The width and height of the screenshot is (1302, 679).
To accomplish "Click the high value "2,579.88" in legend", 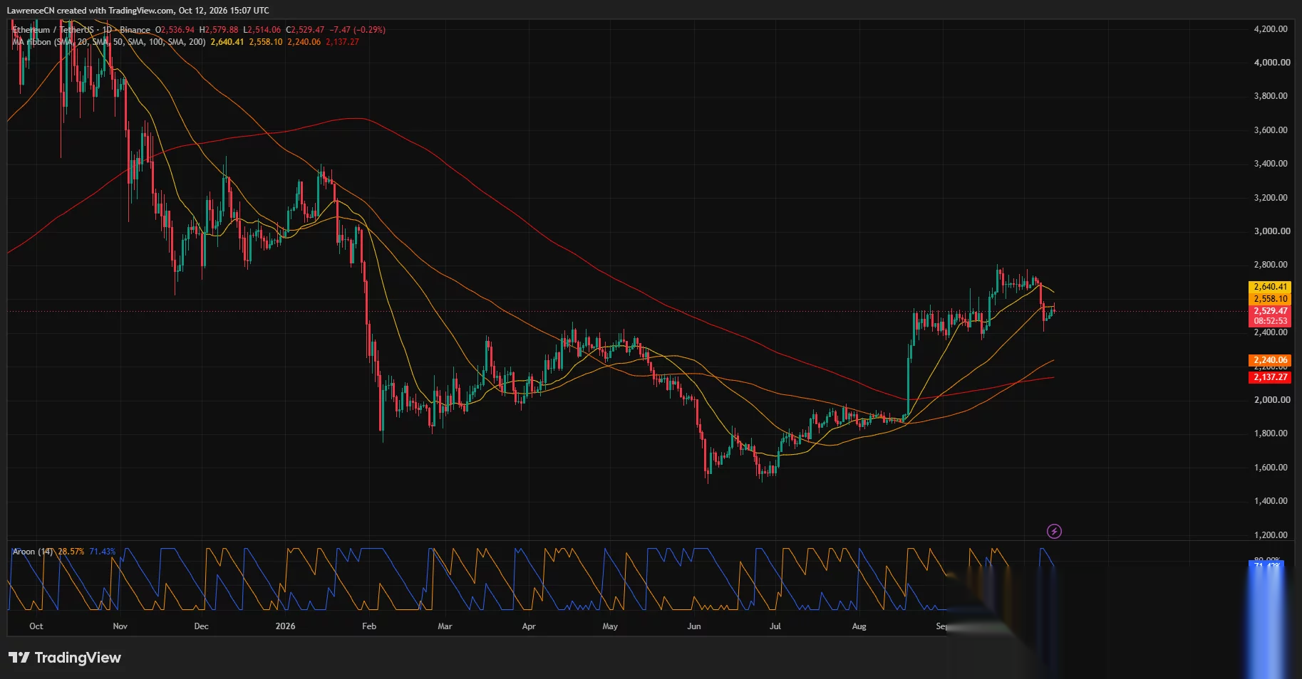I will [222, 30].
